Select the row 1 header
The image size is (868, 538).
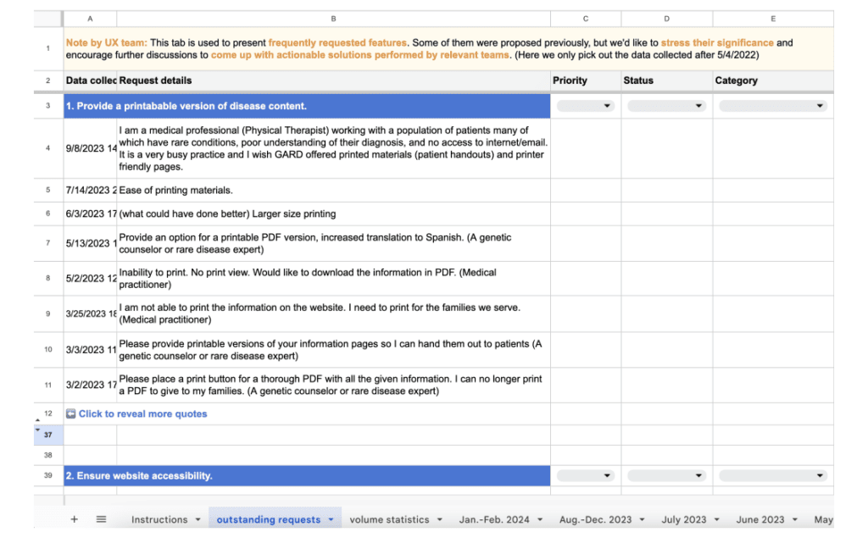point(48,48)
